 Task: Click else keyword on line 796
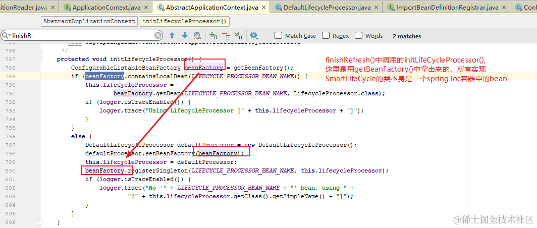(x=78, y=136)
